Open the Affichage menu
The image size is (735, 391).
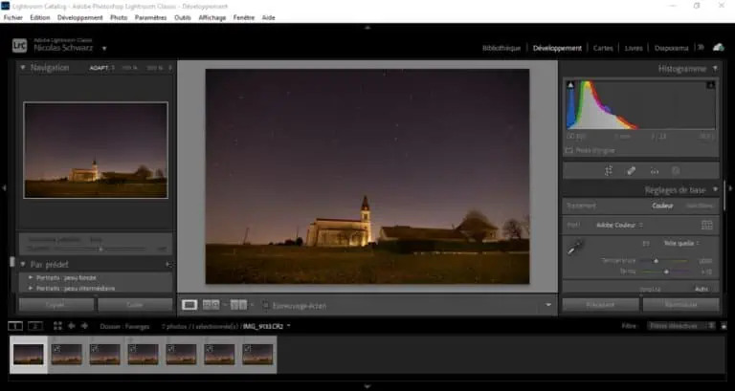[212, 18]
